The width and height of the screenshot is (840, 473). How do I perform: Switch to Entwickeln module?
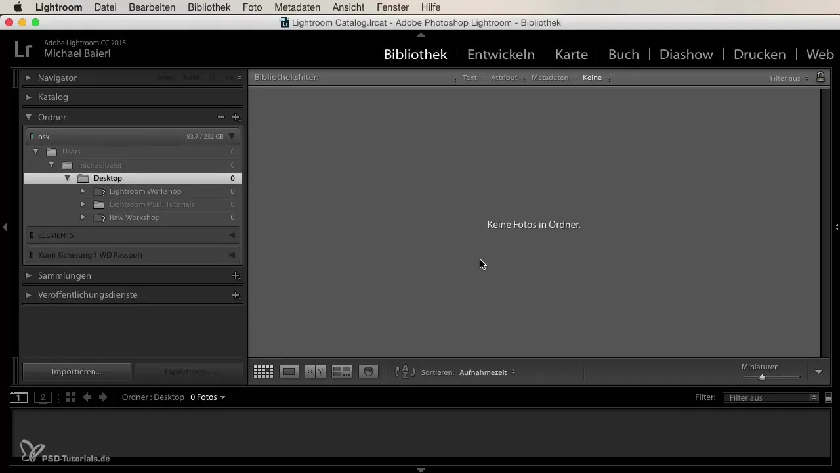coord(501,55)
